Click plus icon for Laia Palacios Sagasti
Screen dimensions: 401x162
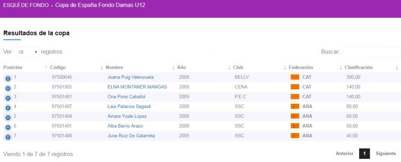point(8,108)
